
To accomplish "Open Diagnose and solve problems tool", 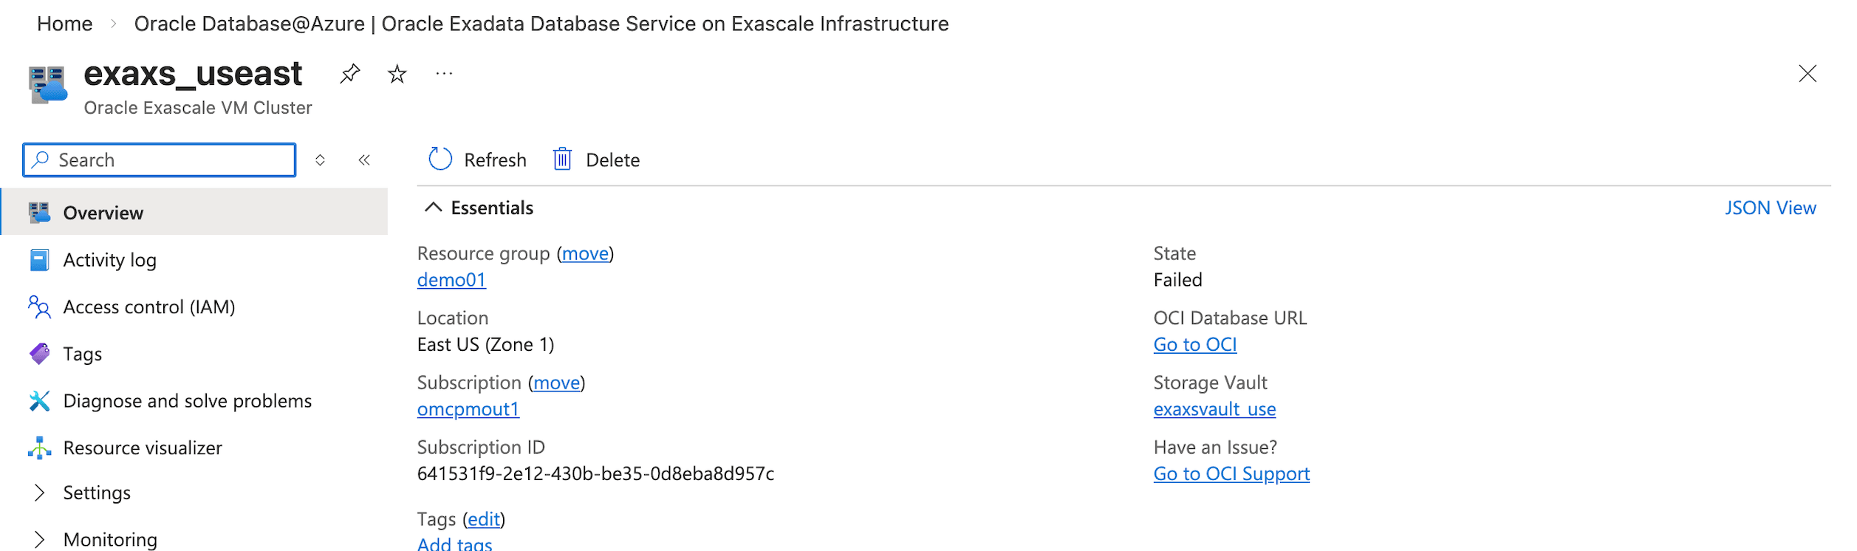I will click(x=38, y=400).
